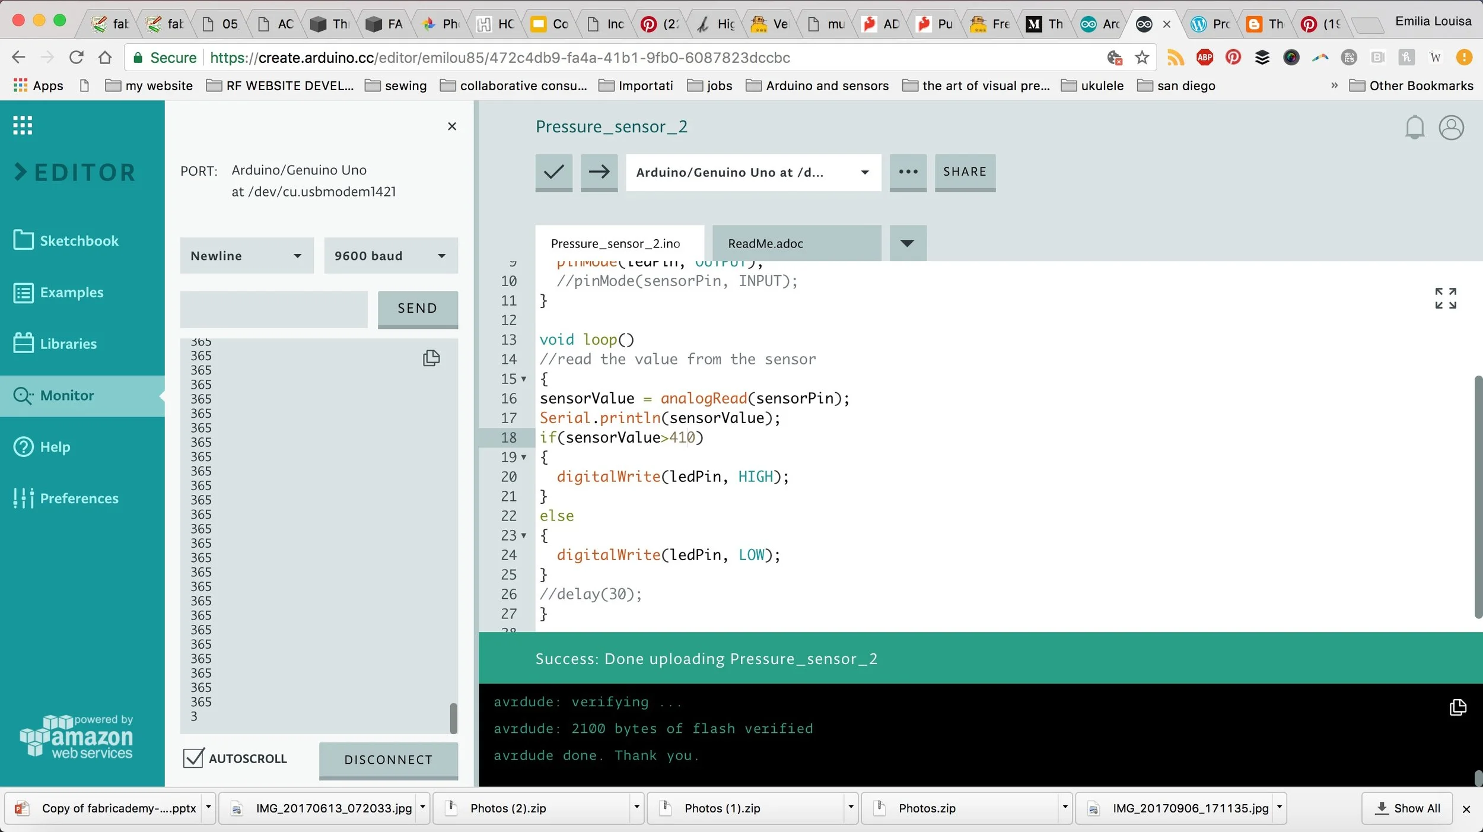Collapse code fold arrow at line 15

click(x=524, y=379)
